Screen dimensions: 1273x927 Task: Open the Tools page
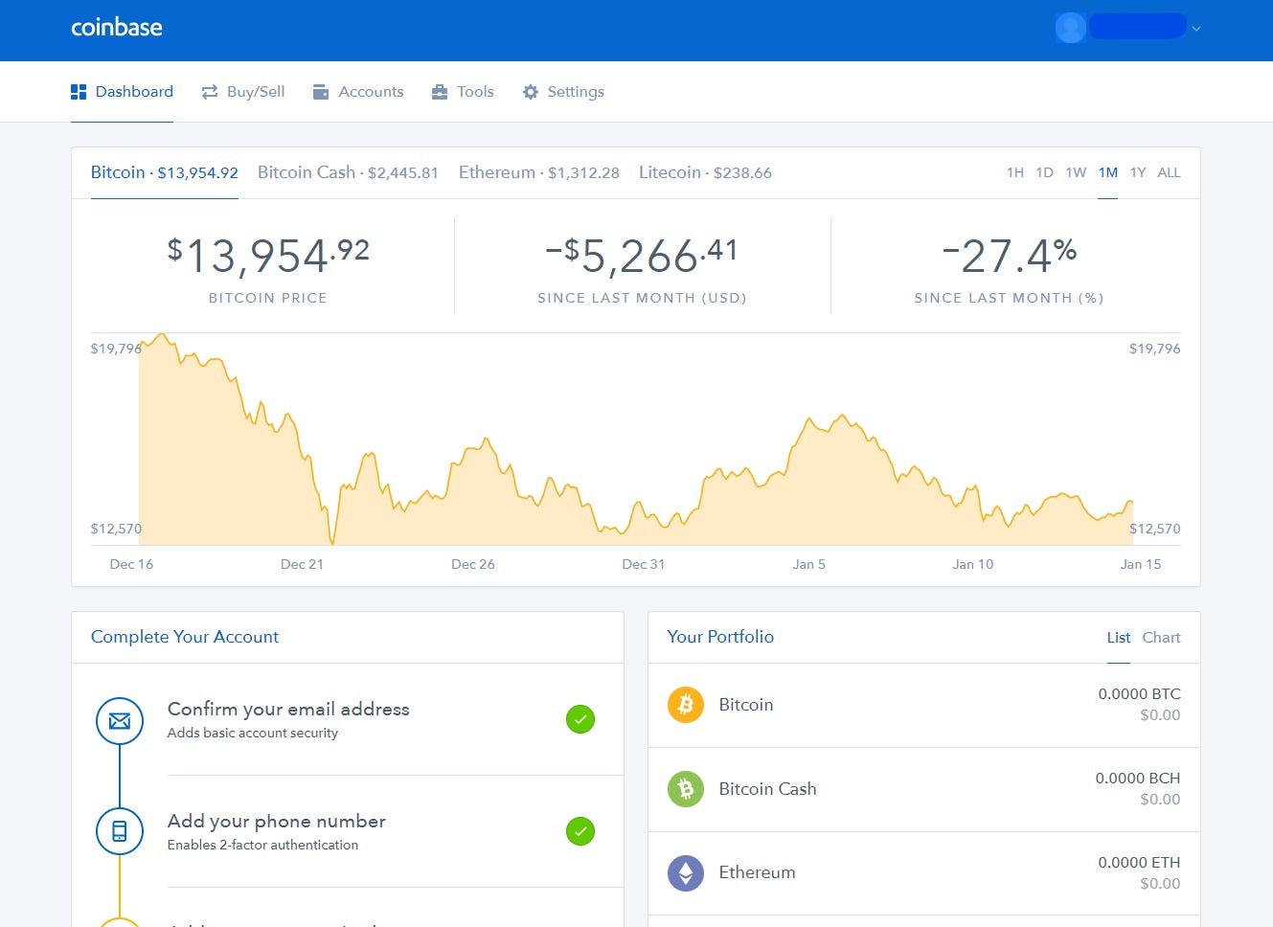pos(463,92)
